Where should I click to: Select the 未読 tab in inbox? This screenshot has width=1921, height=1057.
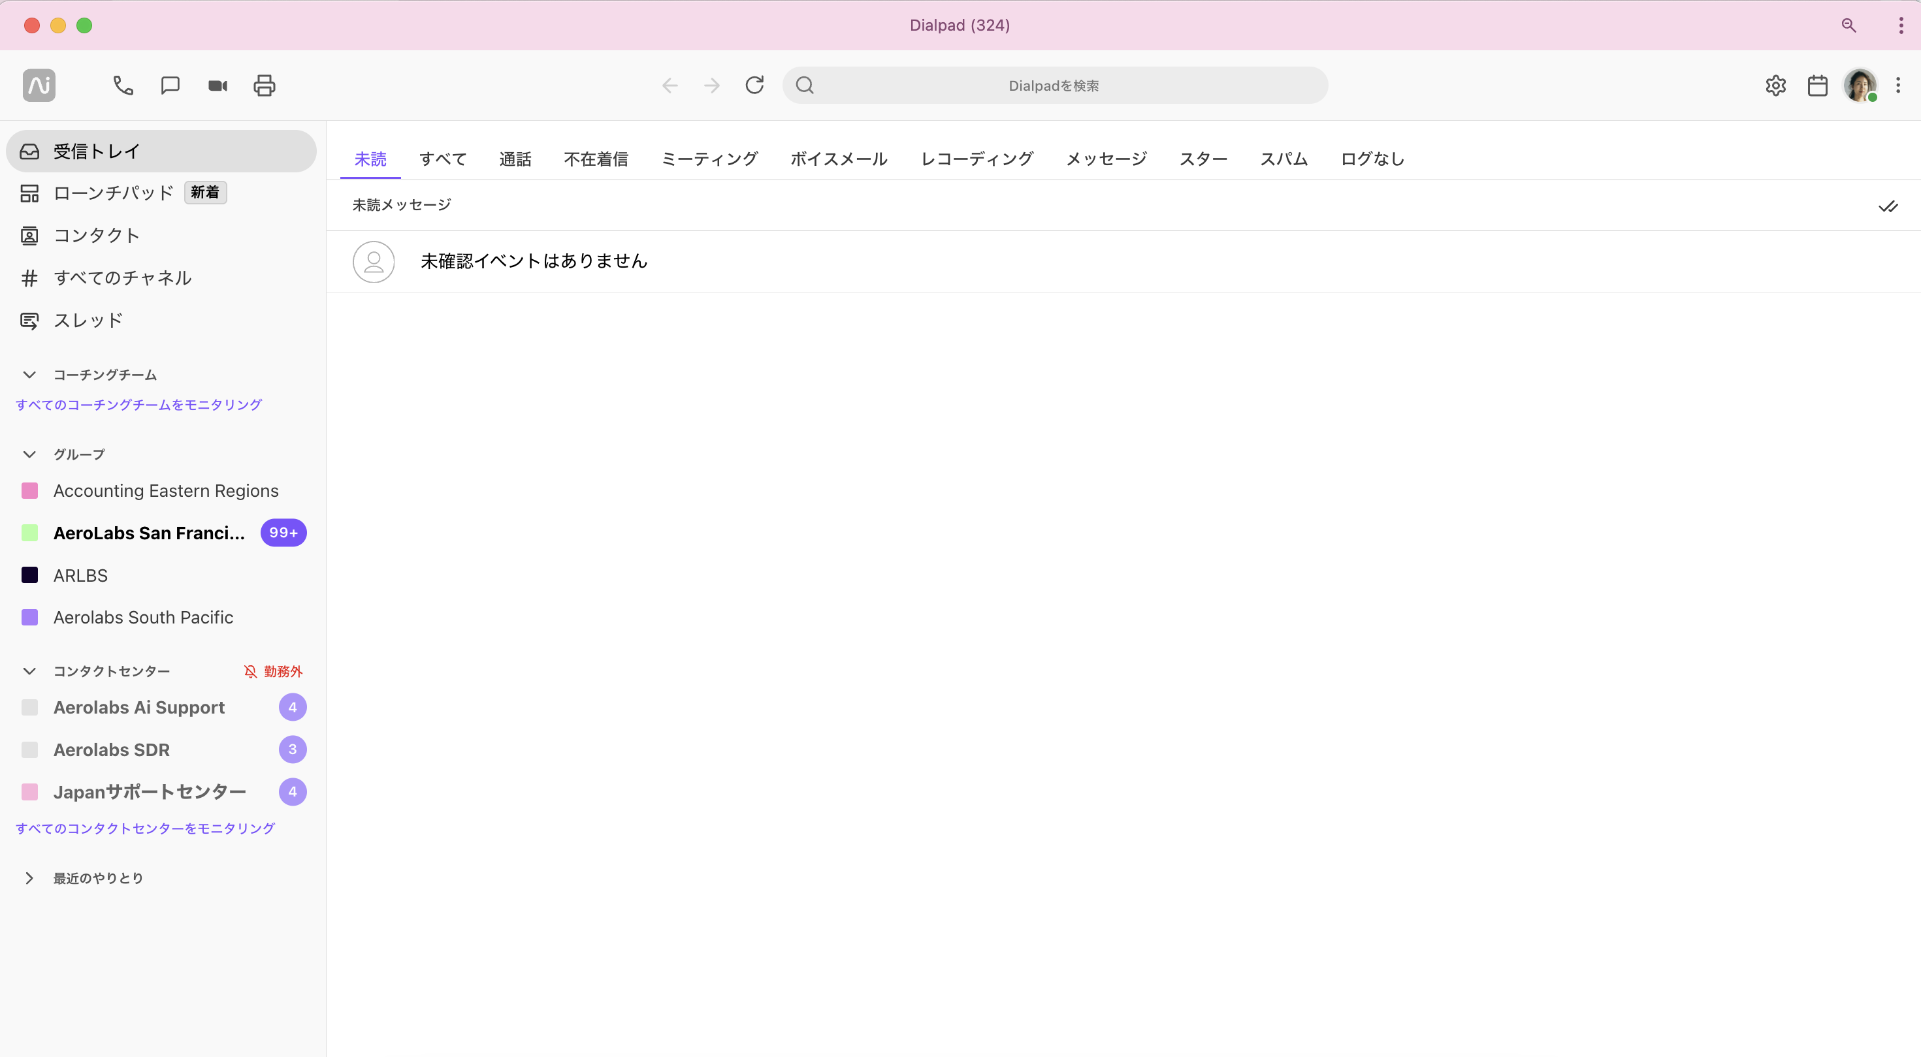click(371, 159)
